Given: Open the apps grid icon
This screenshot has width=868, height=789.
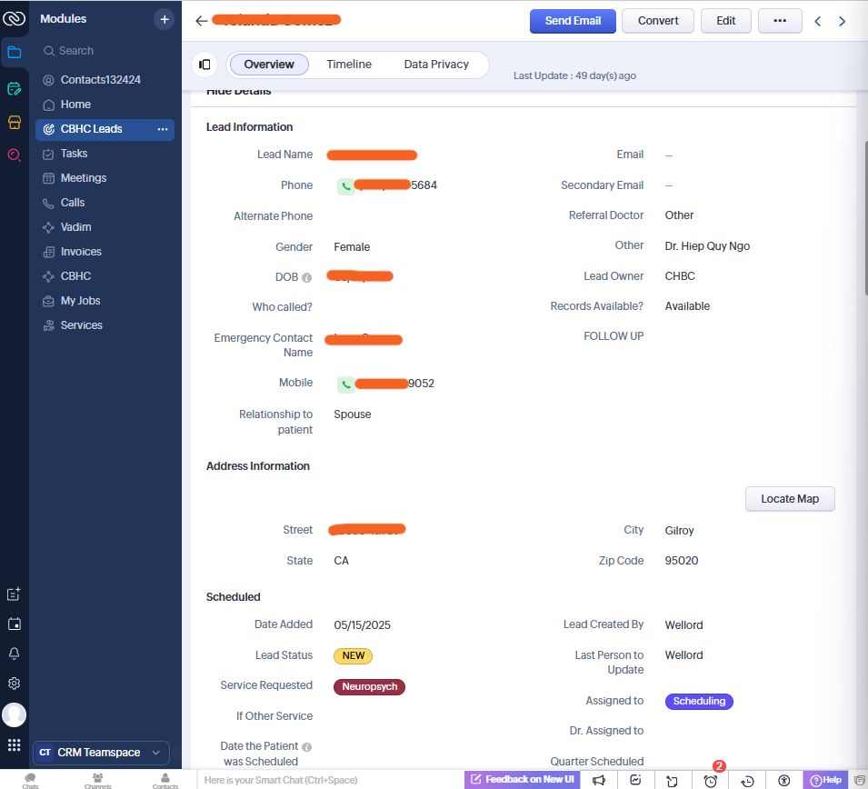Looking at the screenshot, I should (14, 745).
